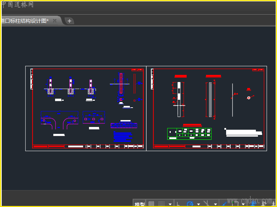
Task: Open polar tracking angle dropdown arrow
Action: (x=198, y=204)
